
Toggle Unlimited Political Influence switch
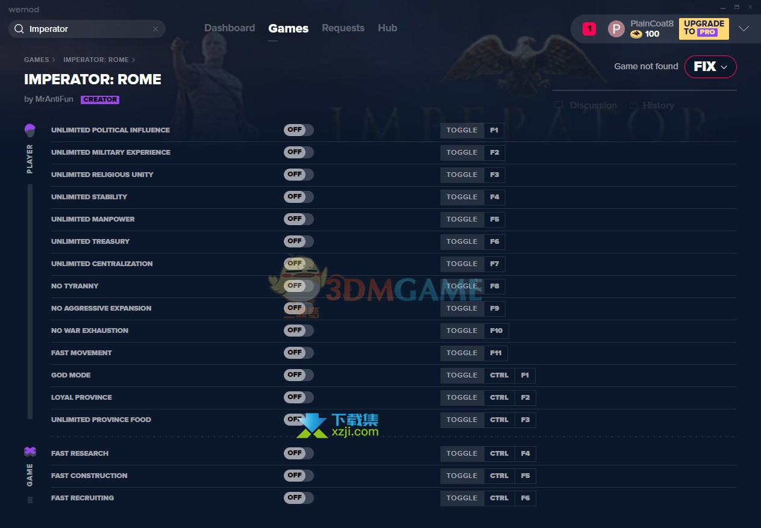pos(299,130)
